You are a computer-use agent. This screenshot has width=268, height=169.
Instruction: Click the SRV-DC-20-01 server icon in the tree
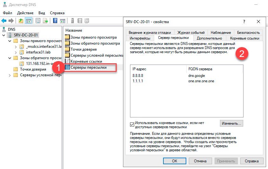(10, 35)
